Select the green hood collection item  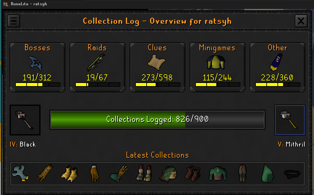(x=268, y=173)
